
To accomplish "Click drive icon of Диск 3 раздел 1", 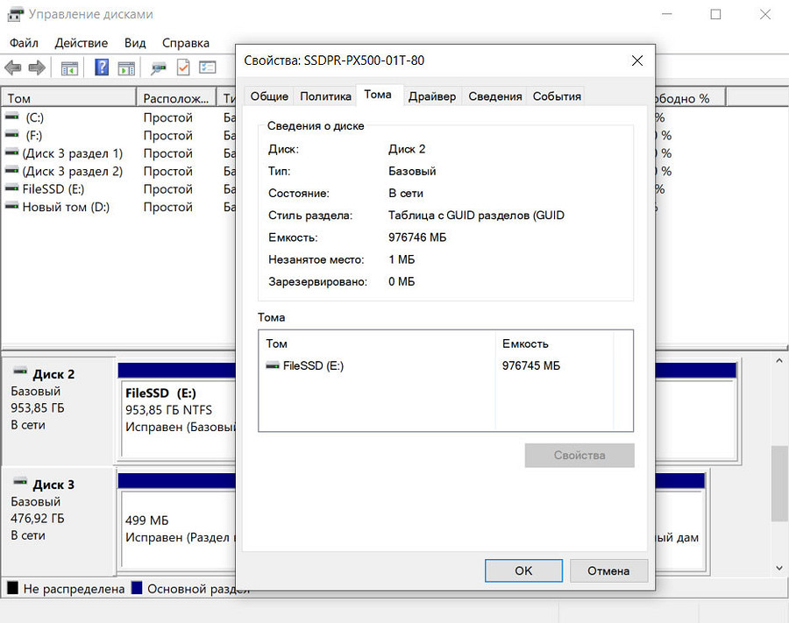I will click(x=12, y=152).
